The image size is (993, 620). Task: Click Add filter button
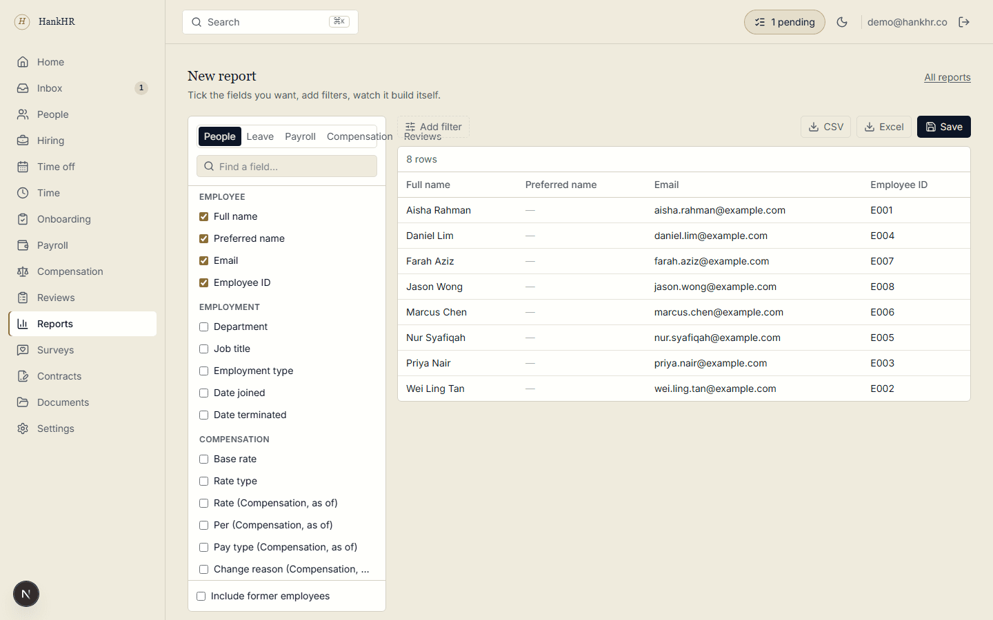pos(433,127)
